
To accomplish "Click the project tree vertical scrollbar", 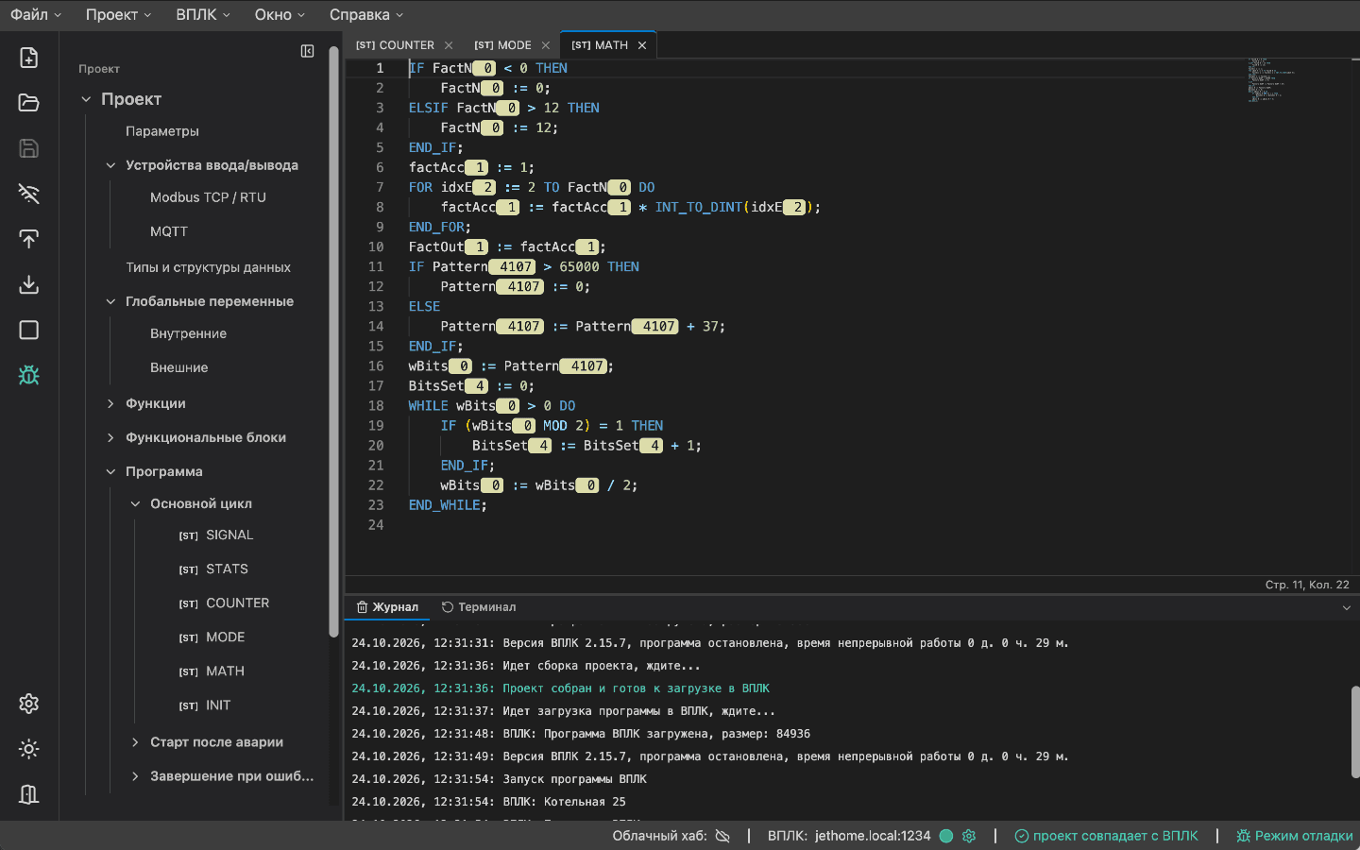I will pyautogui.click(x=333, y=342).
